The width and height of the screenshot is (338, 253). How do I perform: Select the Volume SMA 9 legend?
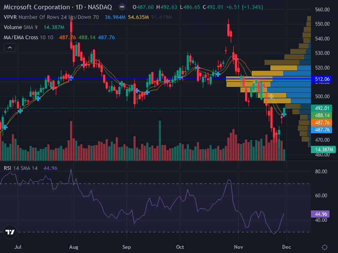coord(20,27)
